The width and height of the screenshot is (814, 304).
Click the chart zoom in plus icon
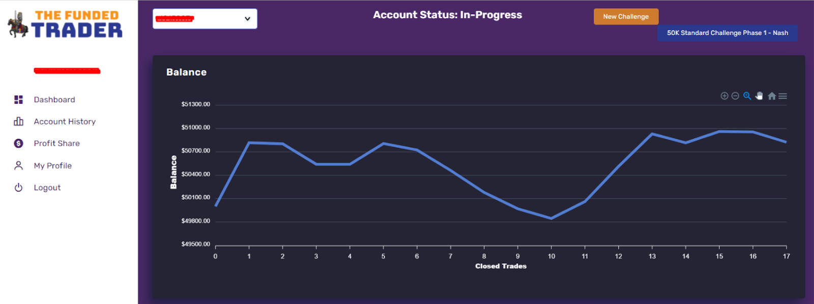[x=724, y=96]
